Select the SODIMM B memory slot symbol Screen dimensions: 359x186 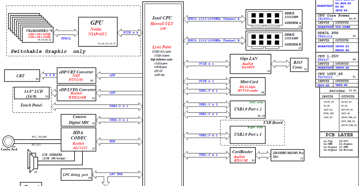(x=265, y=40)
